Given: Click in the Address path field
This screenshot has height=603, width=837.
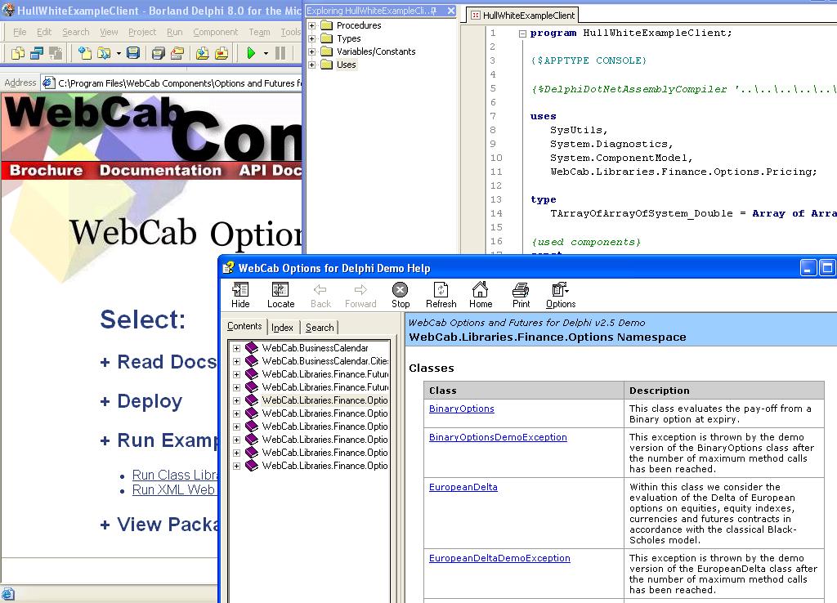Looking at the screenshot, I should [x=179, y=83].
